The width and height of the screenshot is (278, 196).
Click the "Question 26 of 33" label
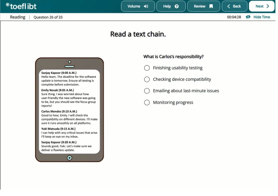click(48, 17)
